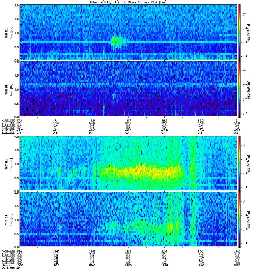The width and height of the screenshot is (253, 270).
Task: Click the X_RE_GSE row label below the THB panels
Action: pos(8,120)
